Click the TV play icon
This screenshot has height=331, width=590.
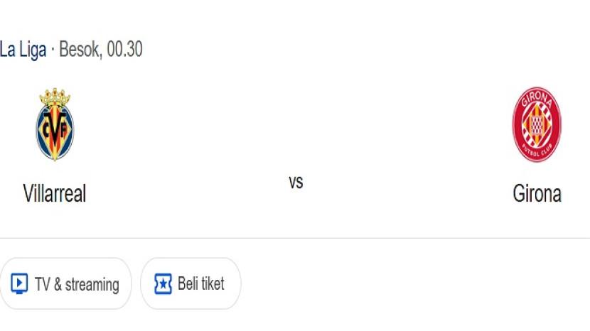tap(19, 284)
